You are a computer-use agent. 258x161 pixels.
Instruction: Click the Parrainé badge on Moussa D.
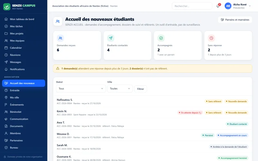[208, 135]
